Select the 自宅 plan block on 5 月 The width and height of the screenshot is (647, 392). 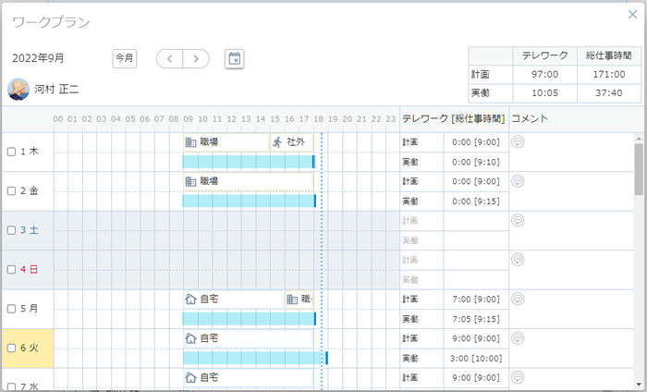(234, 300)
